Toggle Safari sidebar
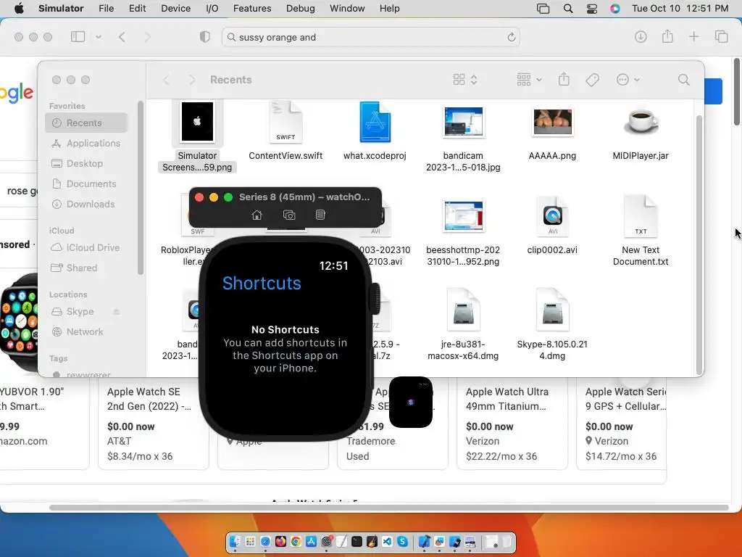The height and width of the screenshot is (557, 742). (78, 37)
